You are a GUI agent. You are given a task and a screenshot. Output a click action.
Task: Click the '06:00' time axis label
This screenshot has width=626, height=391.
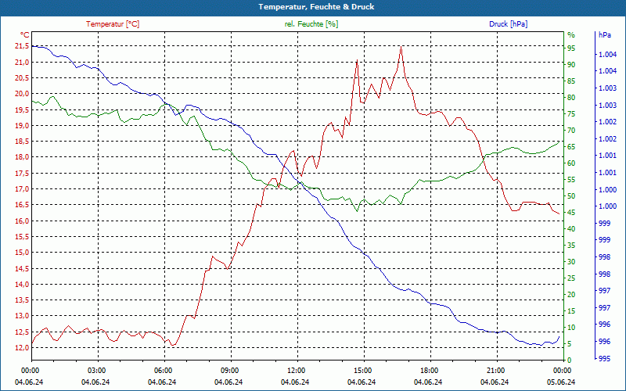(162, 370)
